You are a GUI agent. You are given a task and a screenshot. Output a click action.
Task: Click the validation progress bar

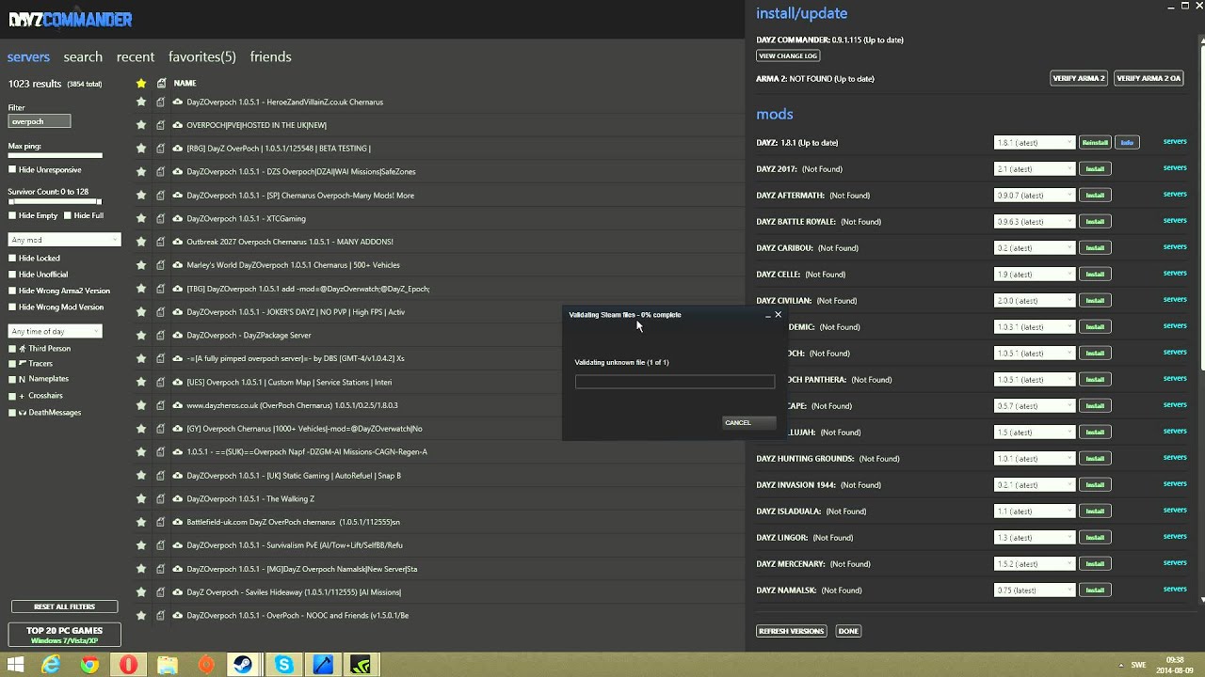pos(675,382)
